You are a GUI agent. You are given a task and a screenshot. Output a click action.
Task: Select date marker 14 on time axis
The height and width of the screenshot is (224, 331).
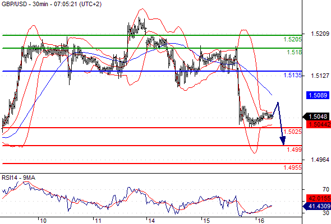tap(151, 221)
